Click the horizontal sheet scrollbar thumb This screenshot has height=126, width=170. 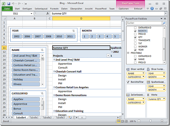pyautogui.click(x=82, y=117)
